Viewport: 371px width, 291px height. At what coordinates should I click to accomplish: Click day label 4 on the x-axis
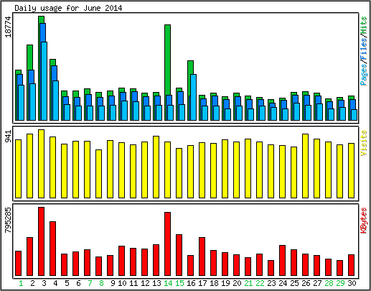[55, 284]
